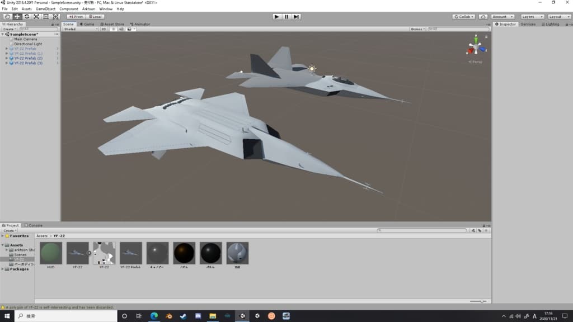Select the Hand tool in toolbar
573x322 pixels.
tap(7, 17)
